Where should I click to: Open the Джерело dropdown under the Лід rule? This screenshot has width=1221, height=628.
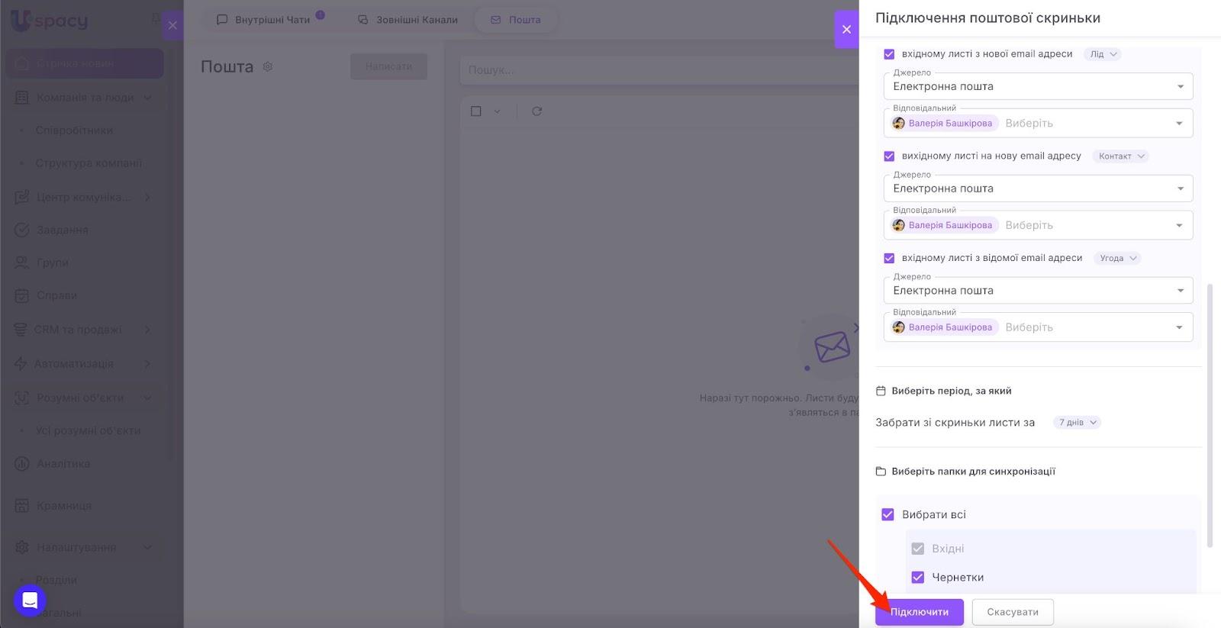click(1038, 86)
